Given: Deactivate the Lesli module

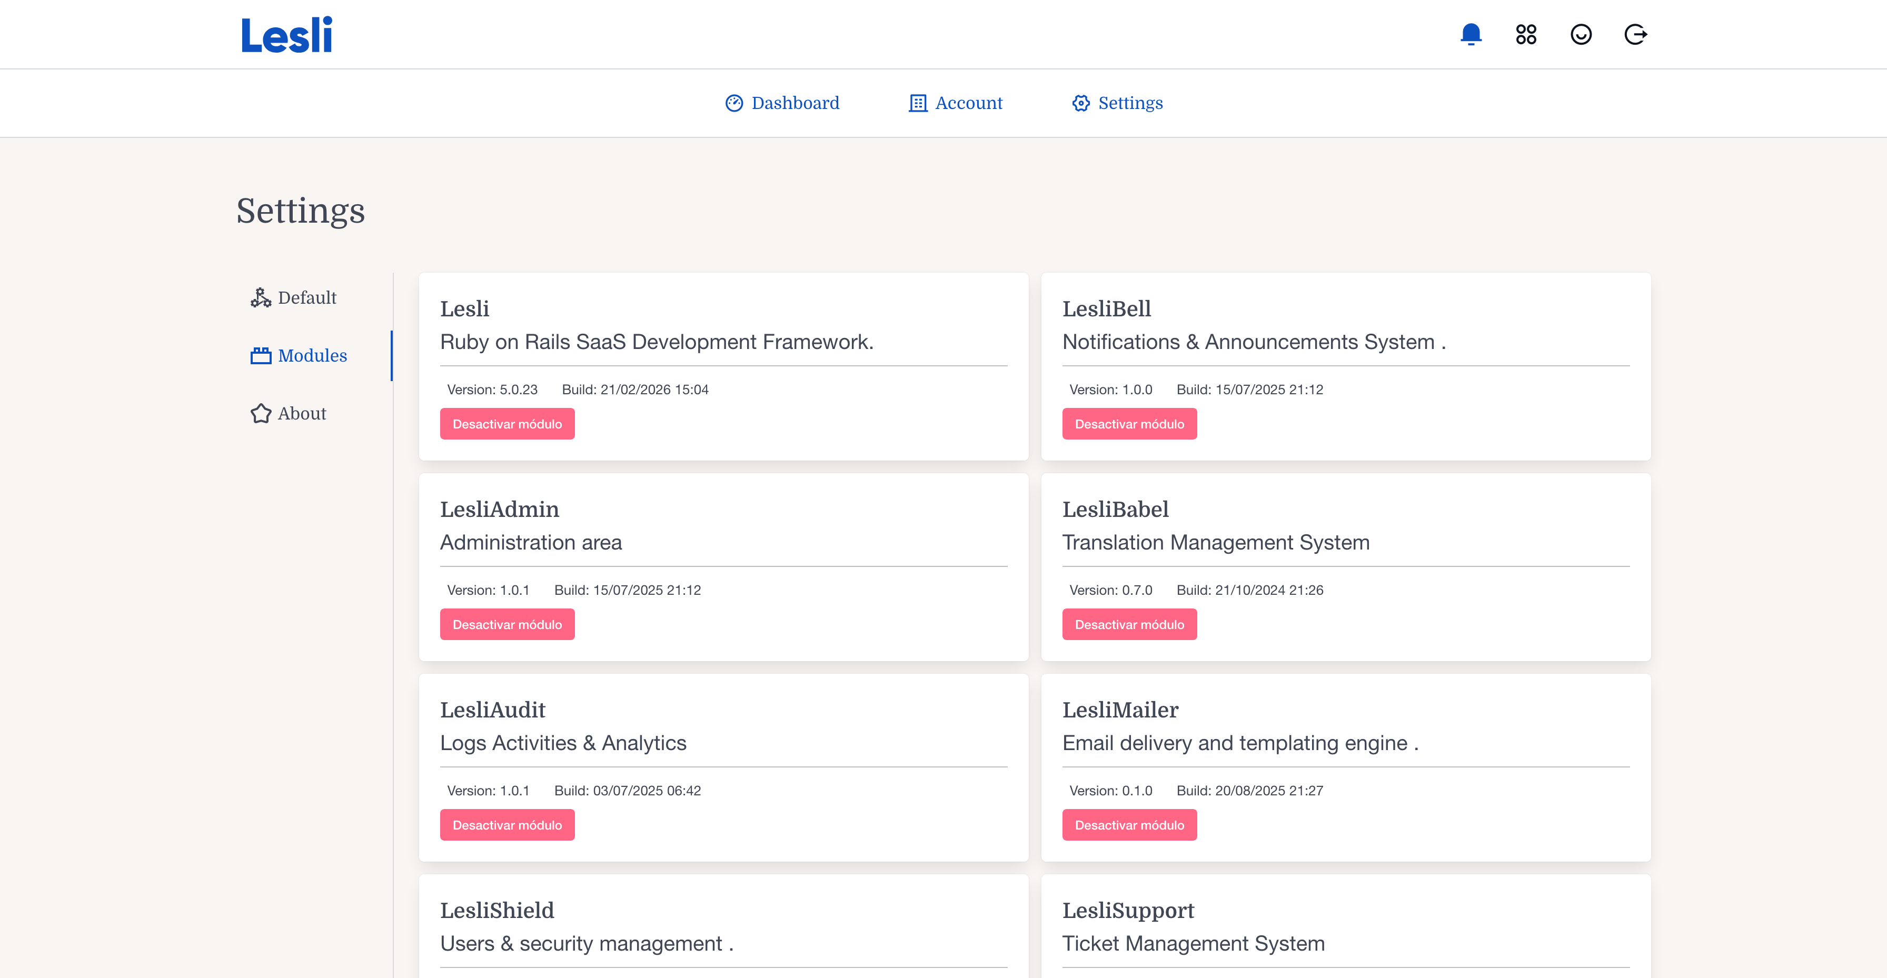Looking at the screenshot, I should click(507, 424).
